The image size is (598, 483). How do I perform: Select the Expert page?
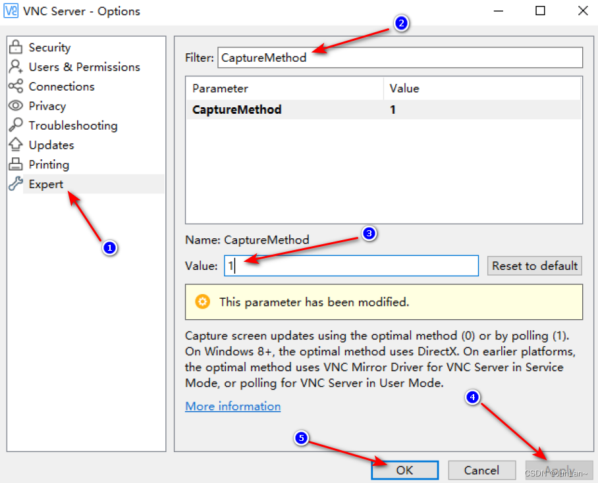(45, 184)
